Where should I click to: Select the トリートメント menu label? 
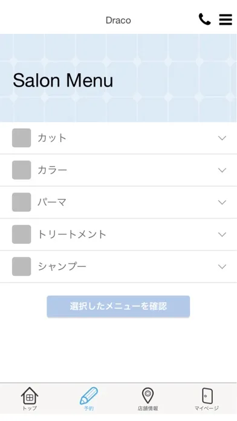(x=72, y=235)
